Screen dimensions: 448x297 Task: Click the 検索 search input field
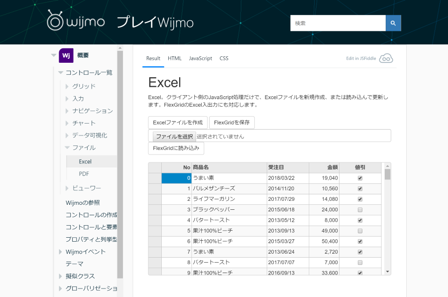338,23
